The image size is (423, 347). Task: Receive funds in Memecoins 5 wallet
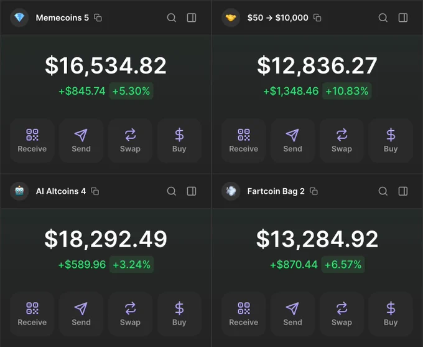point(32,141)
